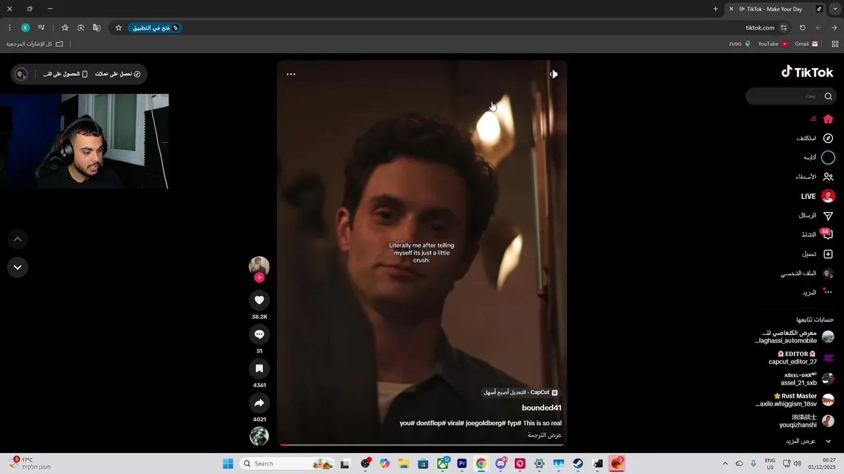The height and width of the screenshot is (474, 844).
Task: Click the show translation (عرض الترجمة) link
Action: tap(545, 435)
